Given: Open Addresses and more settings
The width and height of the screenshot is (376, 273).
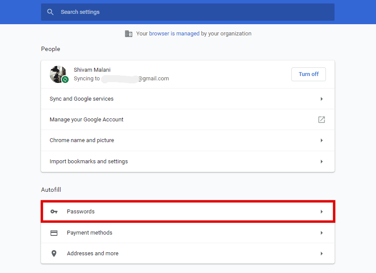Looking at the screenshot, I should (x=188, y=253).
